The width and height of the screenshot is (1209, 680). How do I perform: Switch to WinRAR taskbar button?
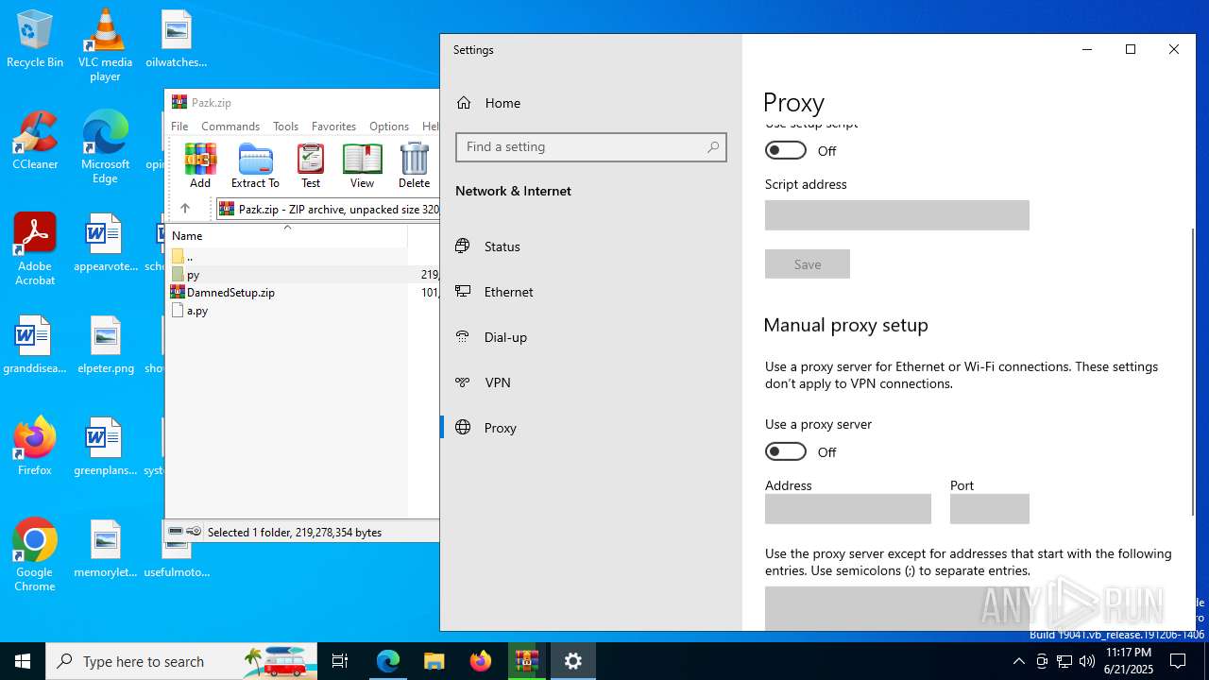[x=526, y=661]
